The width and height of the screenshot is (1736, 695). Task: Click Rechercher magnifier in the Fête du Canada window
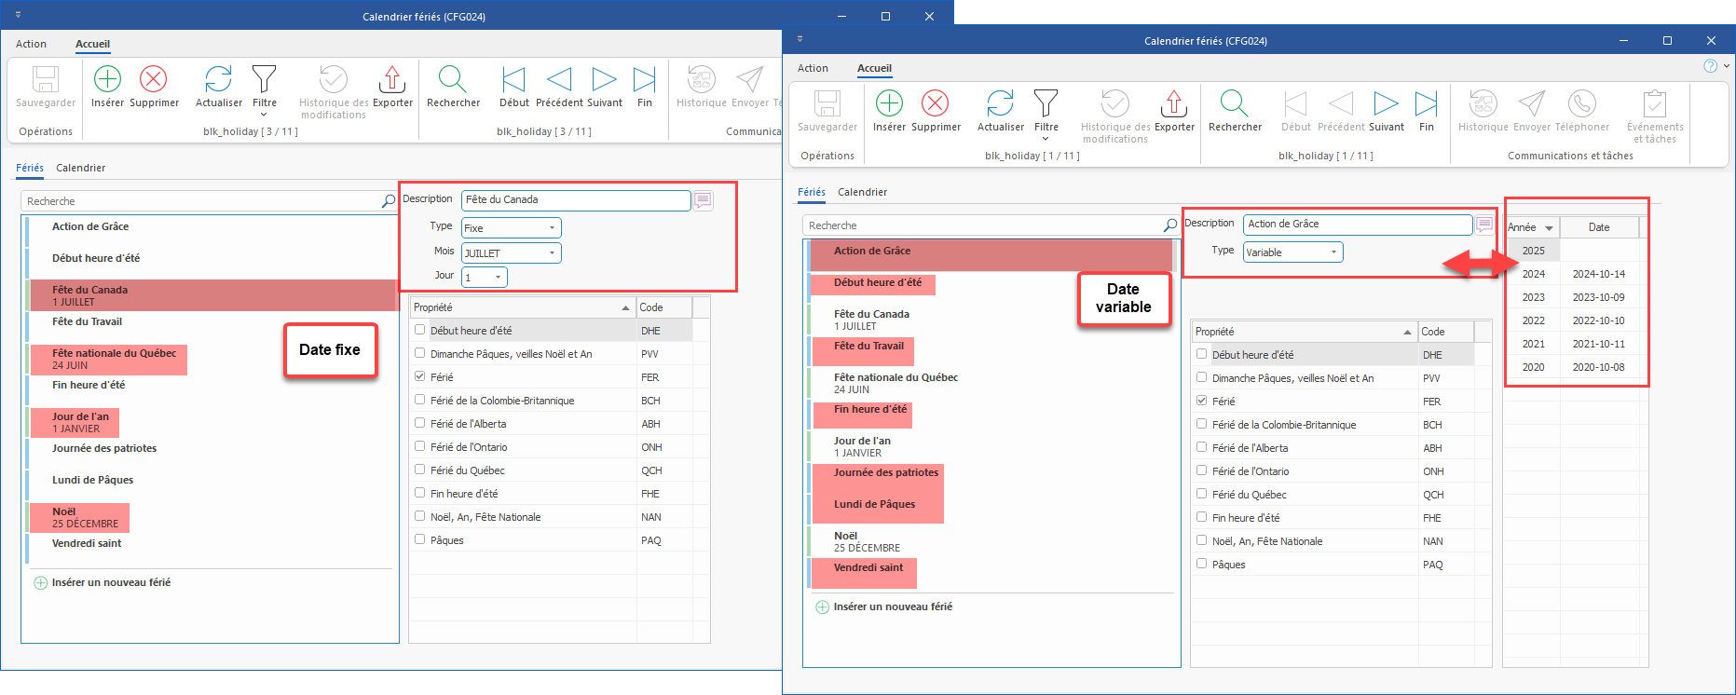[x=453, y=80]
